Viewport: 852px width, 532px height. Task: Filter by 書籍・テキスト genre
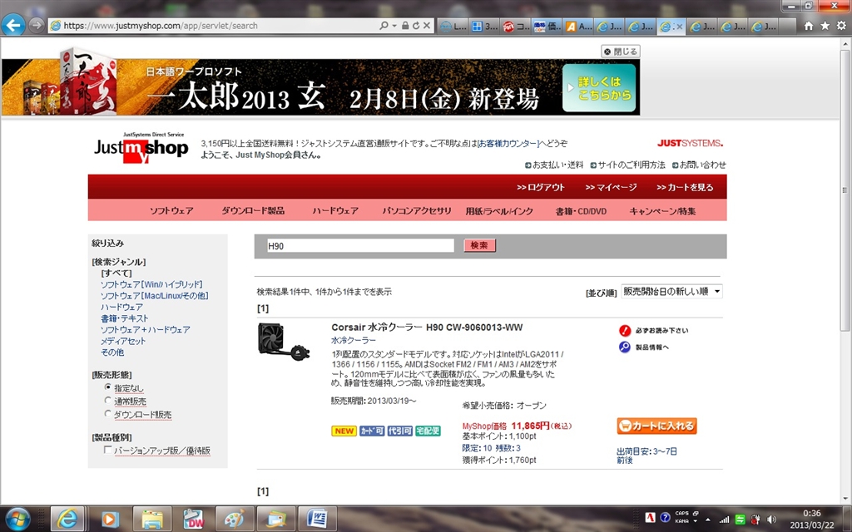click(x=124, y=318)
